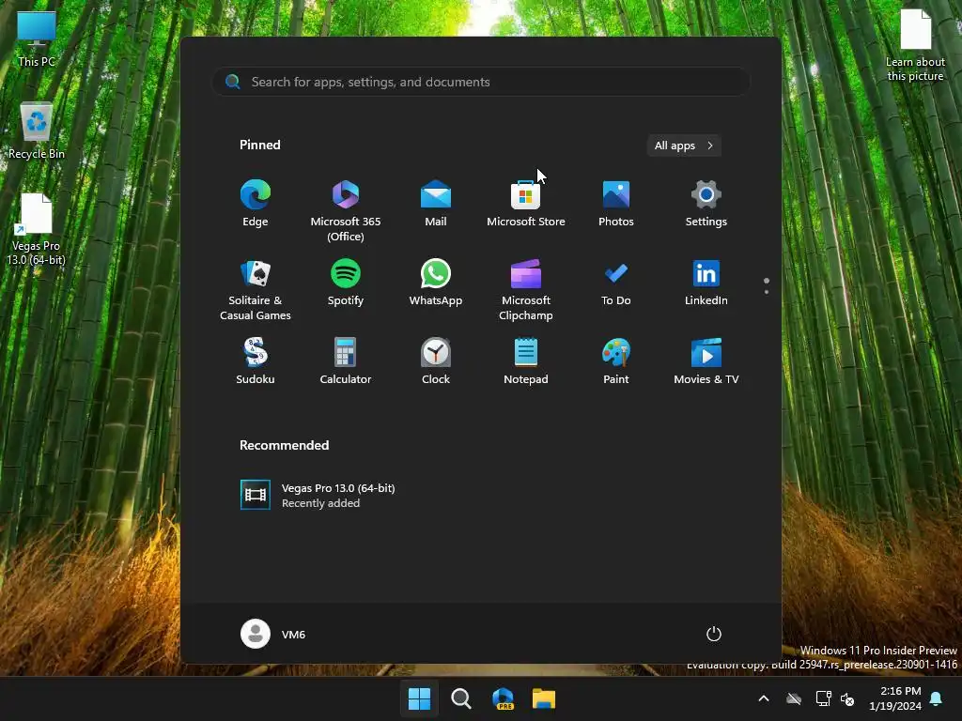
Task: Click the Start menu search field
Action: [x=481, y=82]
